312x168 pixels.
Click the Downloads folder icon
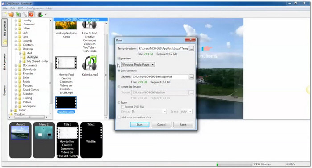coord(20,69)
